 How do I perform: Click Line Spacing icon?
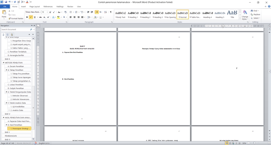point(88,17)
